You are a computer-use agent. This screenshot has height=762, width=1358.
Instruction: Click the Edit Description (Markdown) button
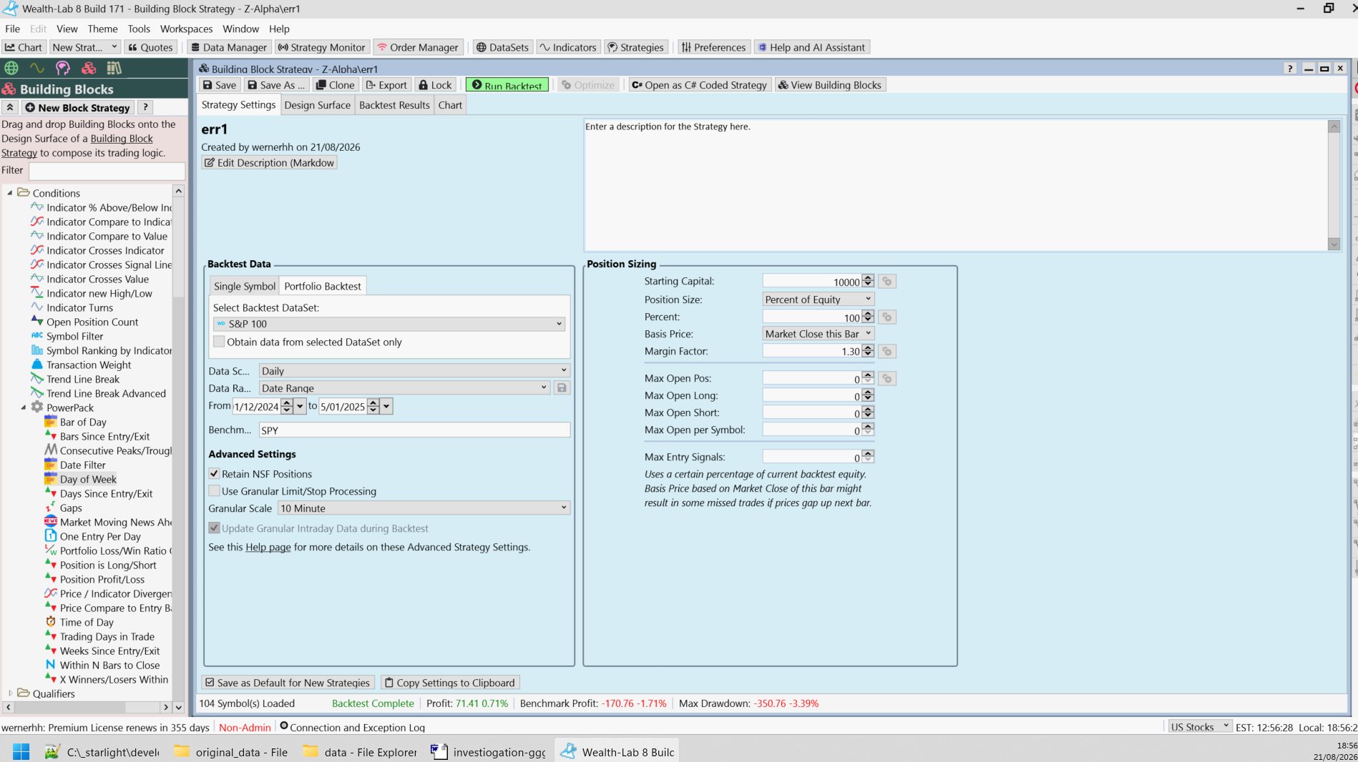pos(269,163)
